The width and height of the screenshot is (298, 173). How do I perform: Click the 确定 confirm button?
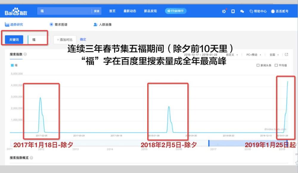[83, 39]
